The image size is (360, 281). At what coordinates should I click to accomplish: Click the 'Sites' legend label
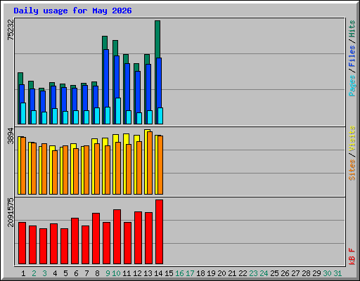pos(352,170)
